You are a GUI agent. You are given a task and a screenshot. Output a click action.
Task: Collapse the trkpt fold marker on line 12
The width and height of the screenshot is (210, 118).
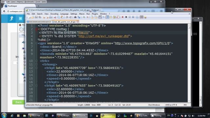point(36,68)
